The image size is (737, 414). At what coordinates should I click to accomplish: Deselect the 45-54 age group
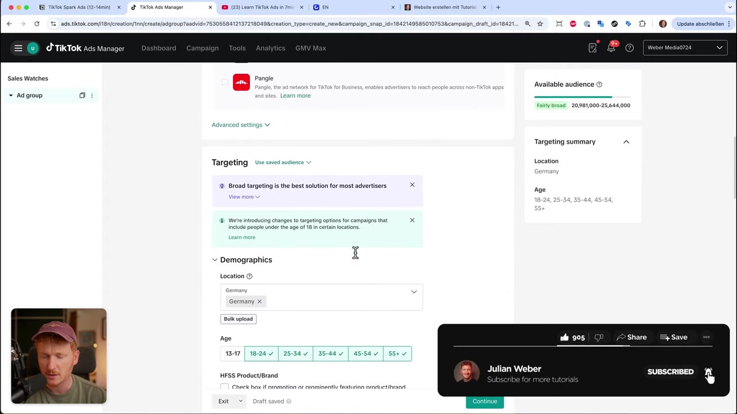coord(366,354)
